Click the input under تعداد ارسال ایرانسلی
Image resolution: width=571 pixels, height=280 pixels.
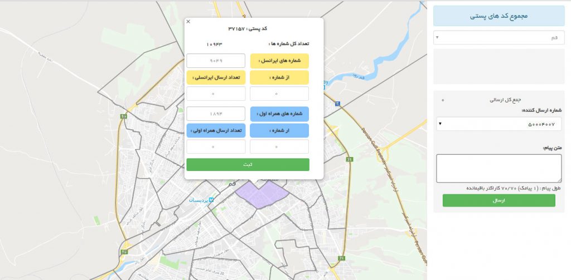point(216,94)
